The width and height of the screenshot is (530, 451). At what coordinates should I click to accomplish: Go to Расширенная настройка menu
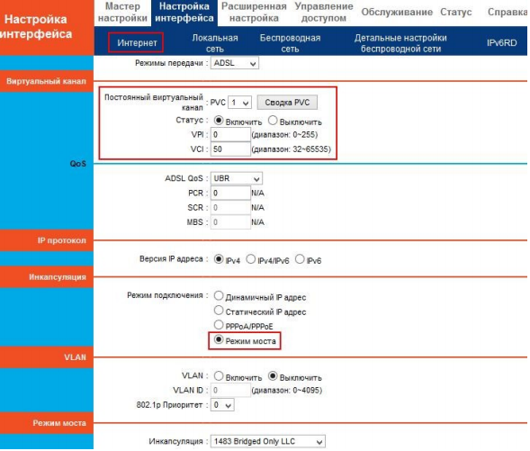[254, 12]
